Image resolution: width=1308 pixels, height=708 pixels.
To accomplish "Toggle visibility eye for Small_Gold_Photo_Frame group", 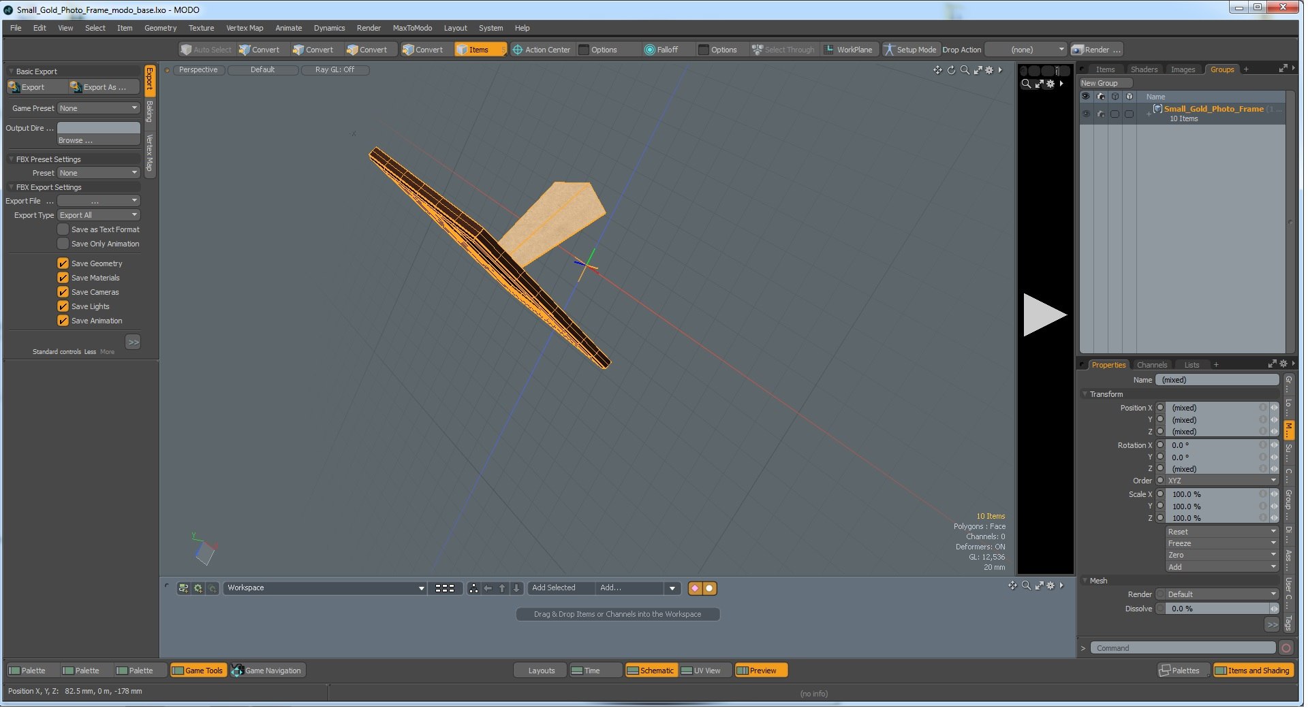I will pos(1086,114).
